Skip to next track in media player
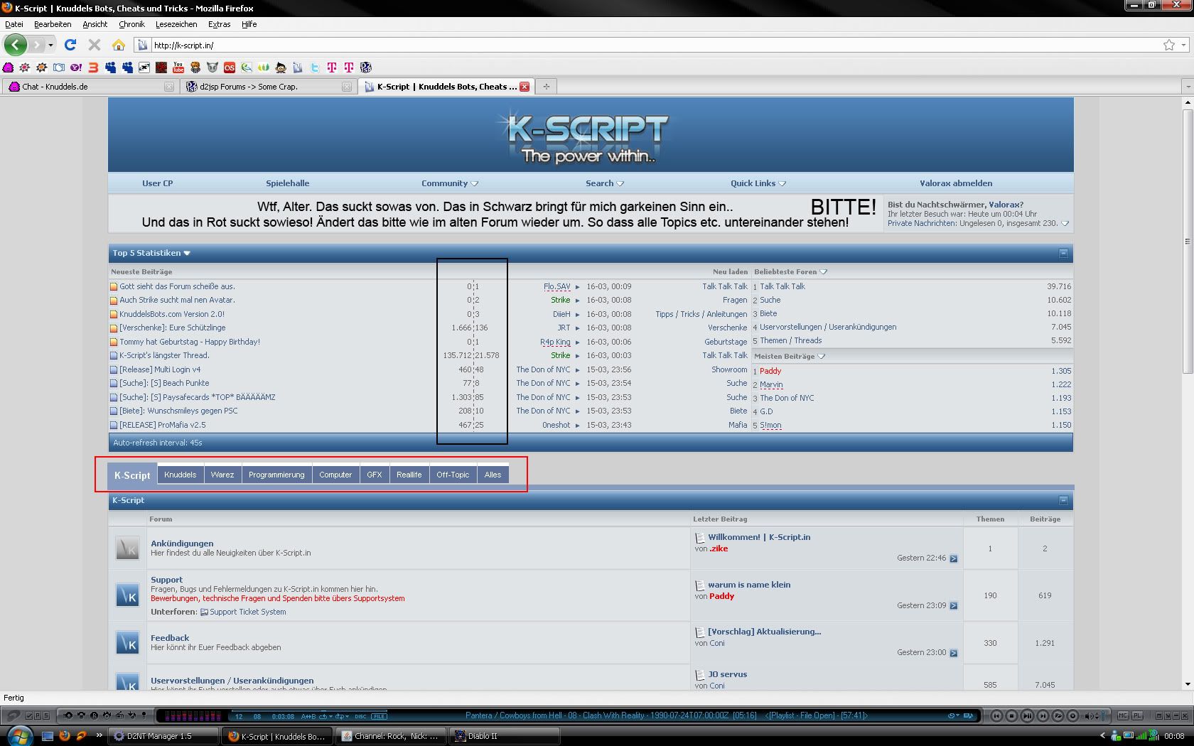The height and width of the screenshot is (746, 1194). (x=1042, y=715)
